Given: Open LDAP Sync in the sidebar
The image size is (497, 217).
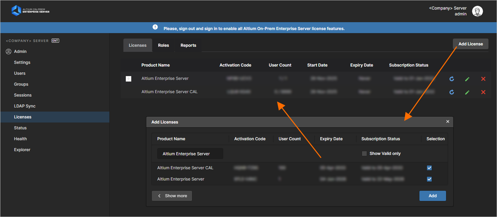Looking at the screenshot, I should point(25,106).
